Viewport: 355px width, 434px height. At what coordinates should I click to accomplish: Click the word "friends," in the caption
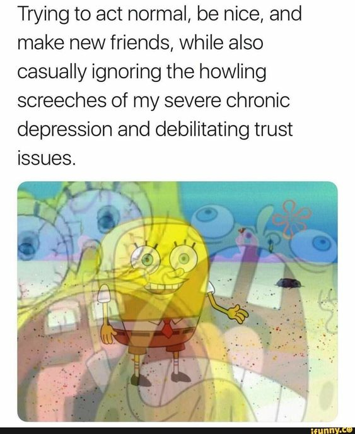point(140,43)
